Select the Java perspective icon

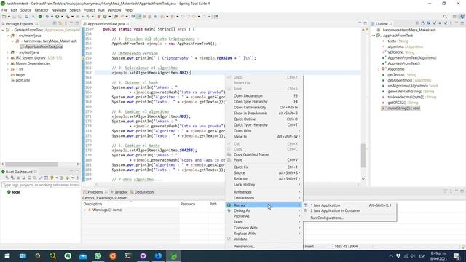click(462, 17)
